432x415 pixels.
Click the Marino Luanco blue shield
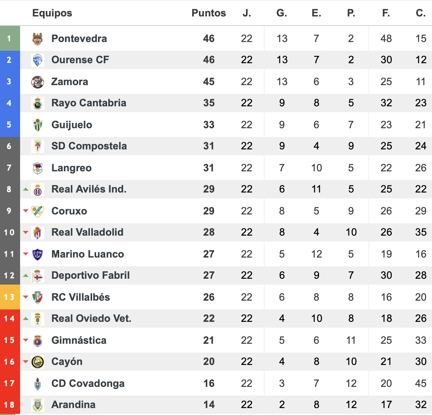click(38, 254)
